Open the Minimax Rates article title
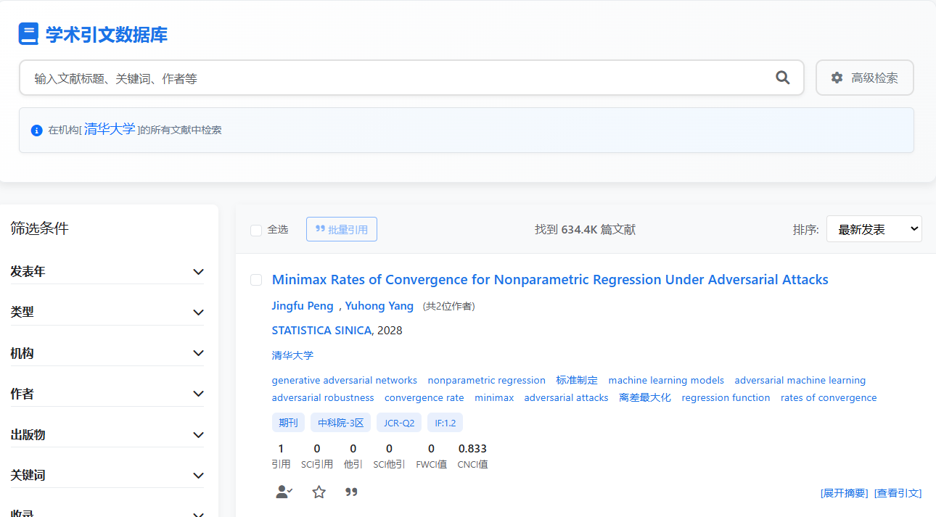The width and height of the screenshot is (936, 517). [x=549, y=280]
